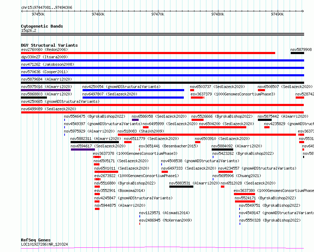Click nsv4250665 (gnomADStructuralVariants) label
Viewport: 314px width, 252px height.
60,101
